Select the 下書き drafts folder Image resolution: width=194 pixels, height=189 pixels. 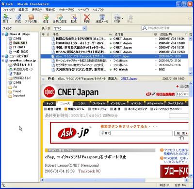point(17,74)
